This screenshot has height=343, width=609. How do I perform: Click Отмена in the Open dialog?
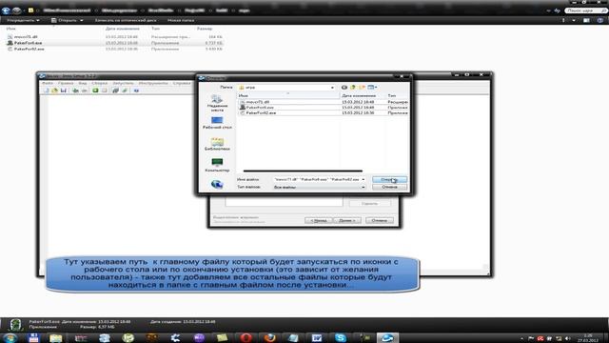pos(389,187)
